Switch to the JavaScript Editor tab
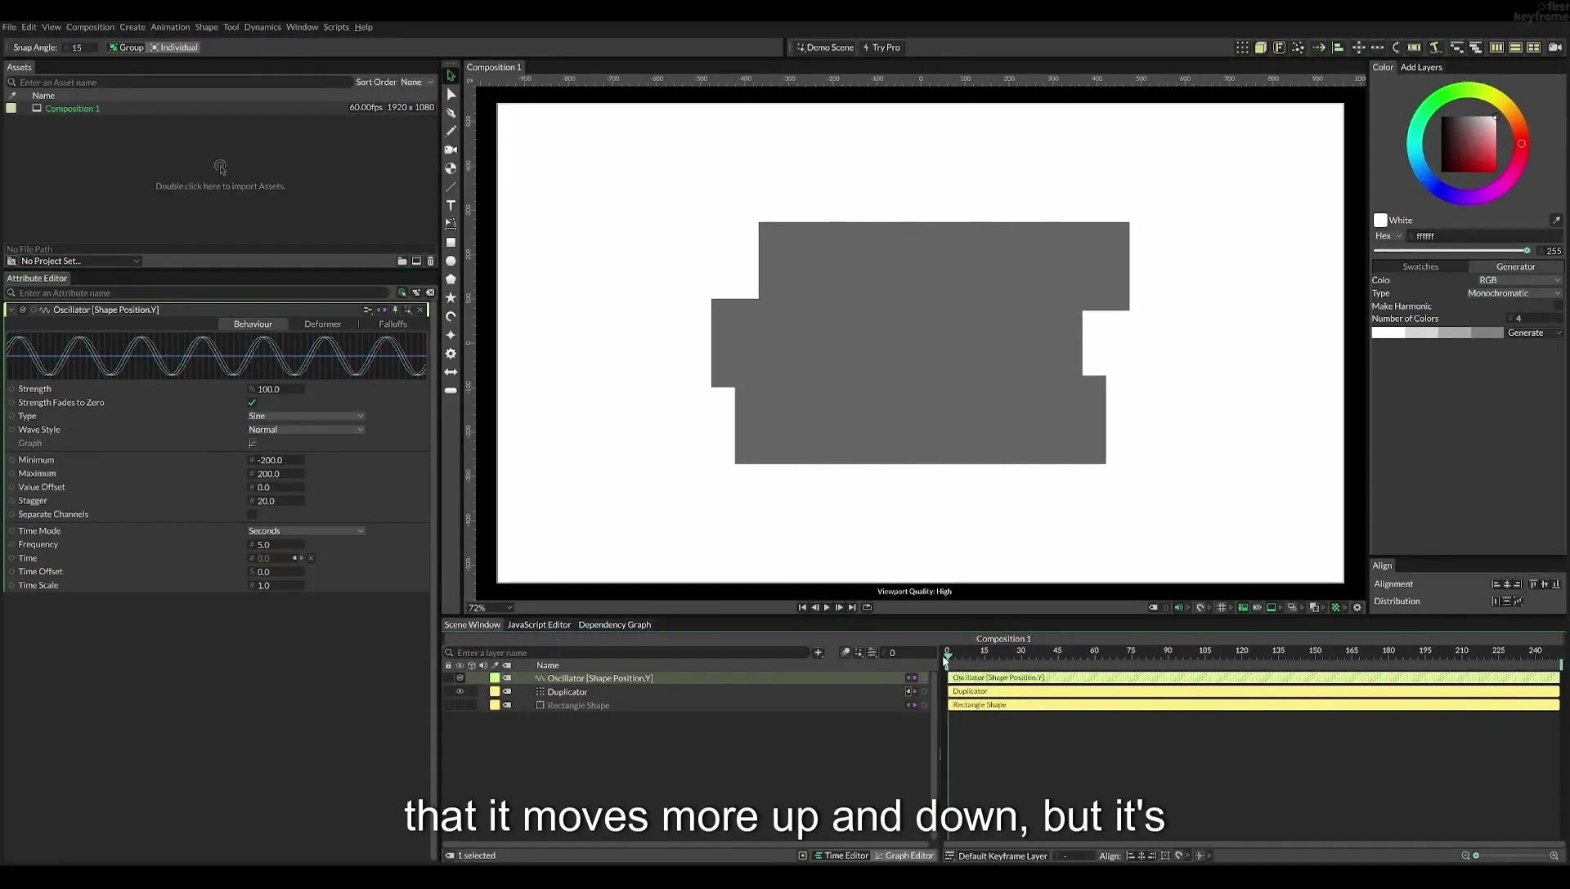The image size is (1570, 889). coord(539,625)
